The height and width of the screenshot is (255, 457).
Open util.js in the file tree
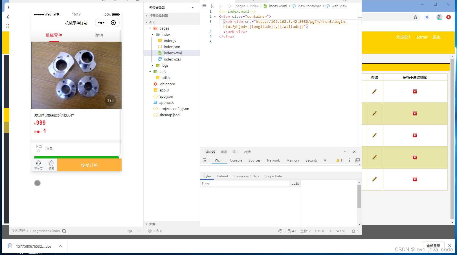click(x=166, y=78)
